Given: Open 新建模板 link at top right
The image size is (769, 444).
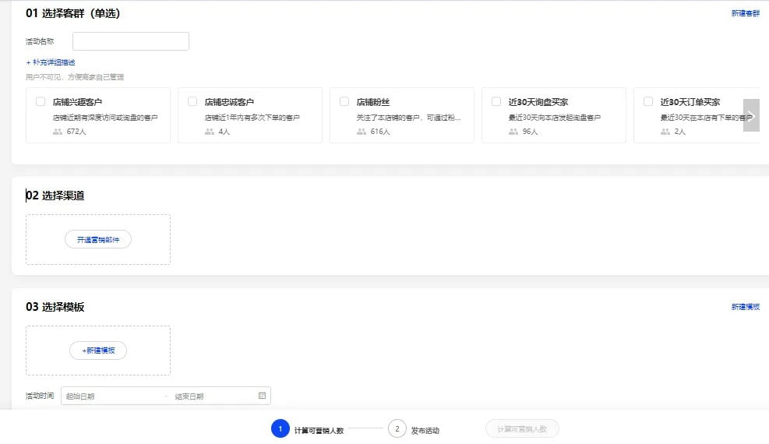Looking at the screenshot, I should tap(745, 307).
